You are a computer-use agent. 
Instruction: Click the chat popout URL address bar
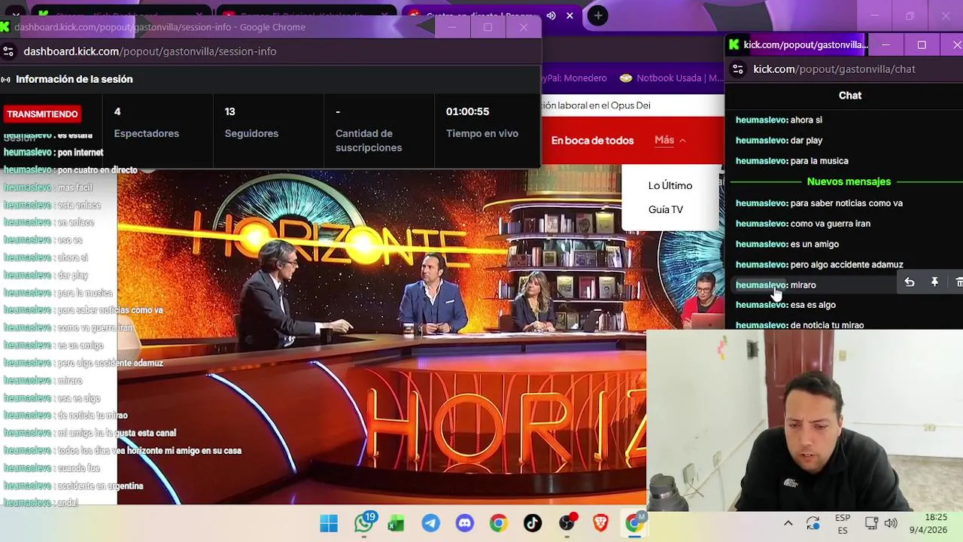[x=834, y=69]
